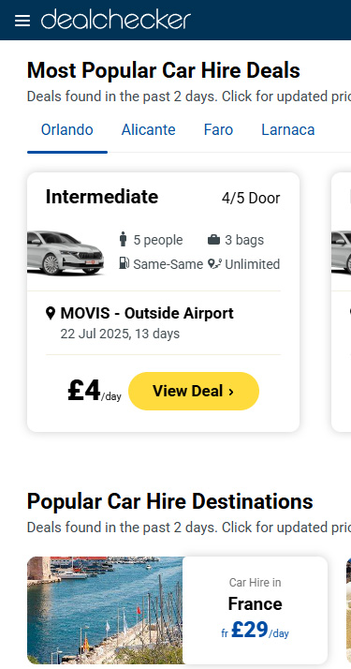Open the France harbour photo

click(105, 610)
